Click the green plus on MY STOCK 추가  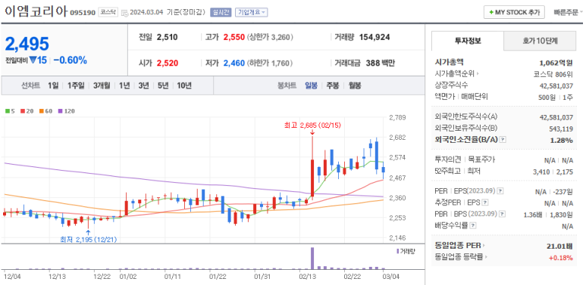point(491,12)
